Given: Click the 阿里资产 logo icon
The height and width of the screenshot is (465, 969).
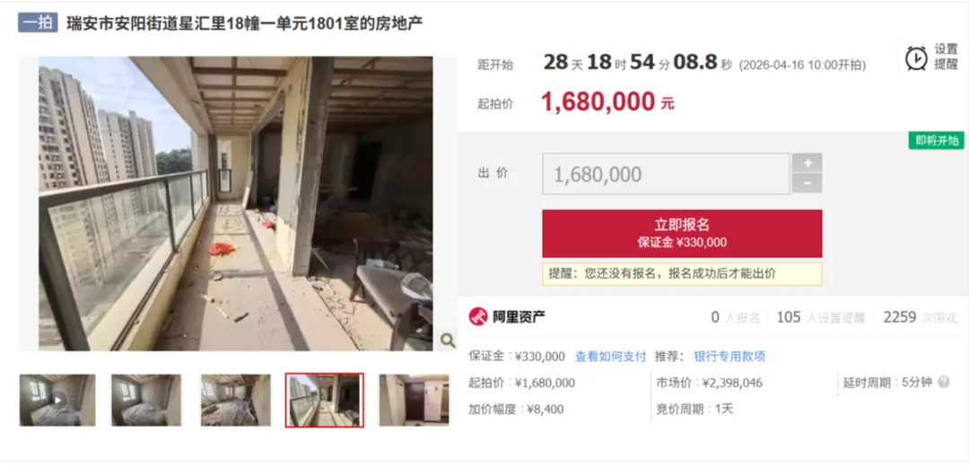Looking at the screenshot, I should pos(477,316).
